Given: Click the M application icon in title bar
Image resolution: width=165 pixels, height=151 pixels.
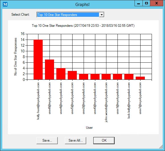Looking at the screenshot, I should (x=5, y=5).
